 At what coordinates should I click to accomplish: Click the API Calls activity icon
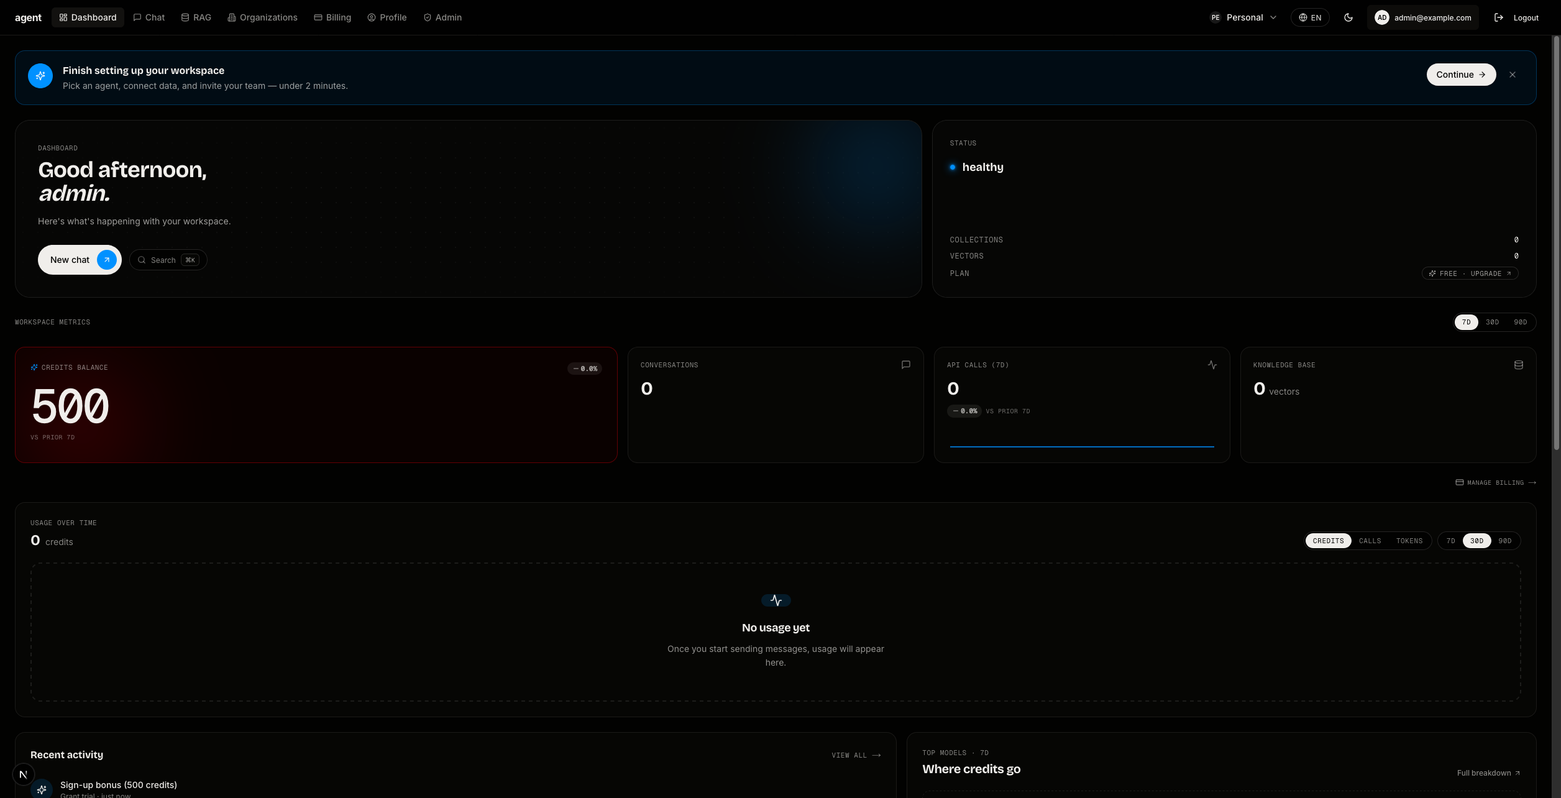point(1212,365)
